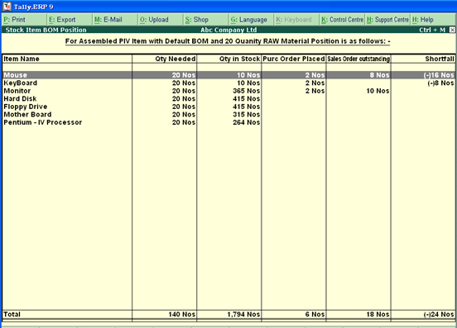Screen dimensions: 457x328
Task: Click the Ctrl + M label
Action: pos(432,30)
